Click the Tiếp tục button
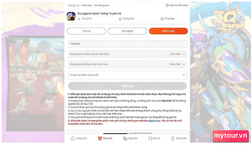 [127, 86]
